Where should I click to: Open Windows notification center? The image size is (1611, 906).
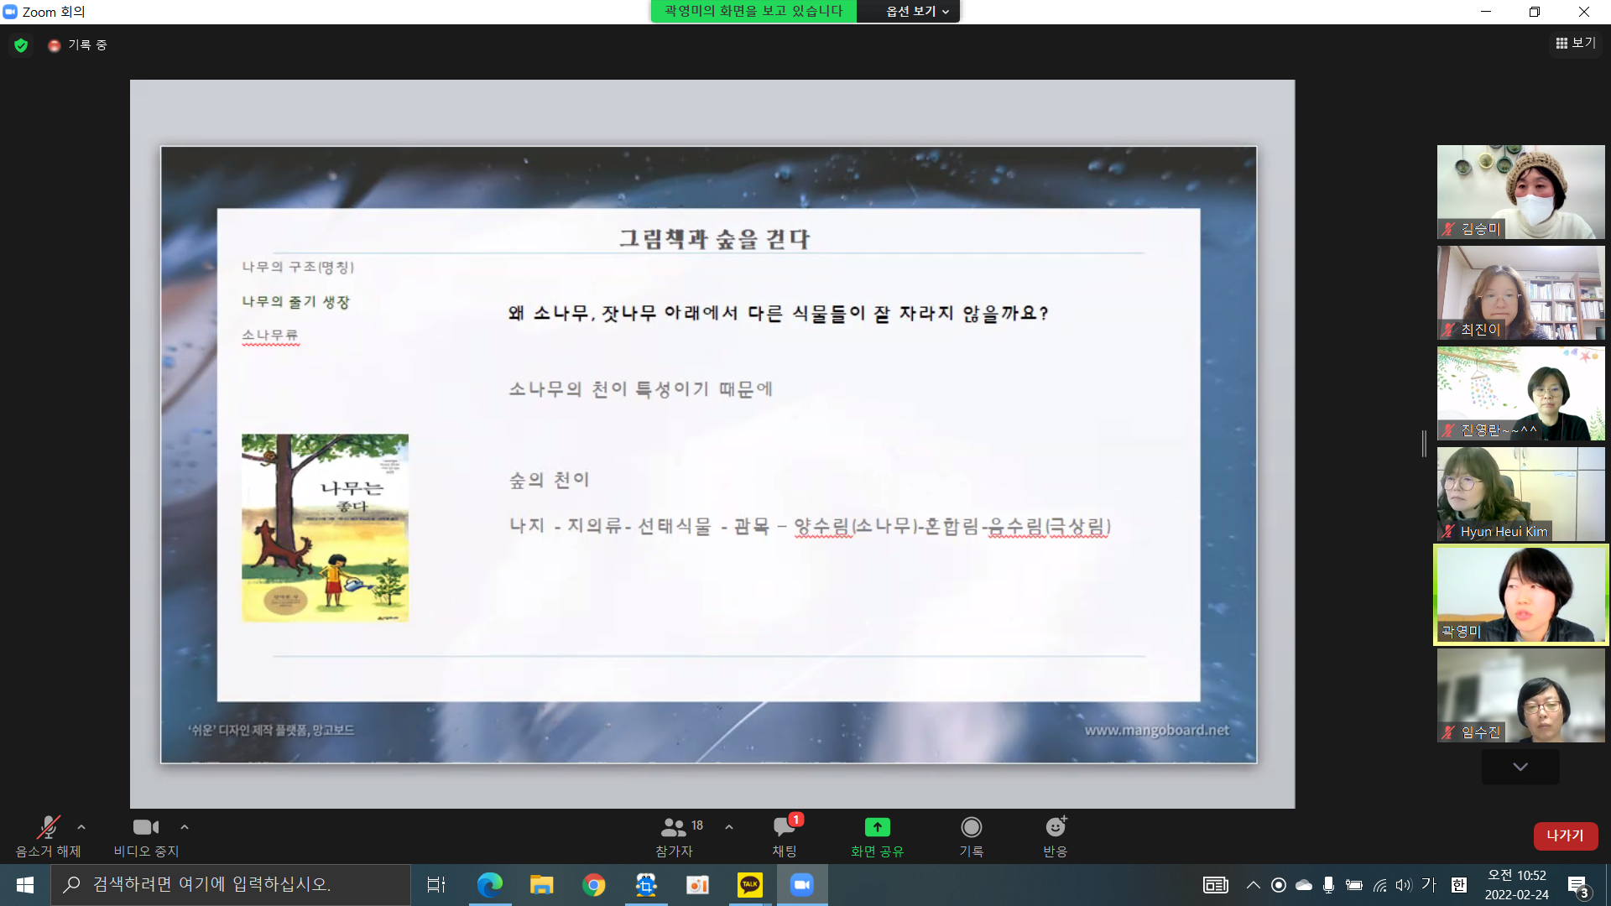pos(1578,886)
